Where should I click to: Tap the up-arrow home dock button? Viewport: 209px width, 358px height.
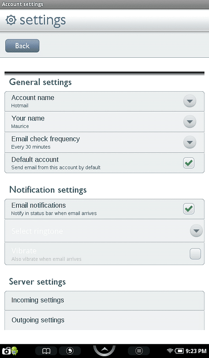pyautogui.click(x=104, y=350)
